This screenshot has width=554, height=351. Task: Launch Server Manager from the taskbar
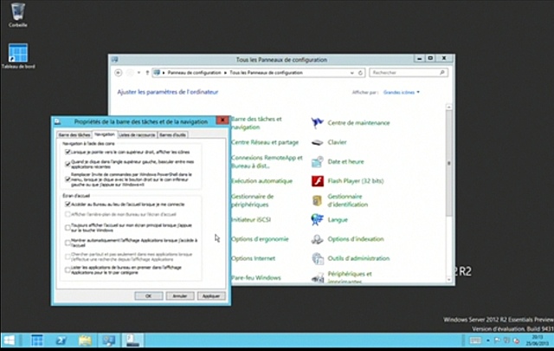(36, 341)
